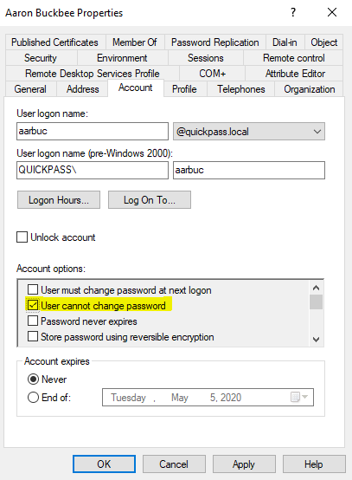Check User must change password at next logon

click(33, 289)
